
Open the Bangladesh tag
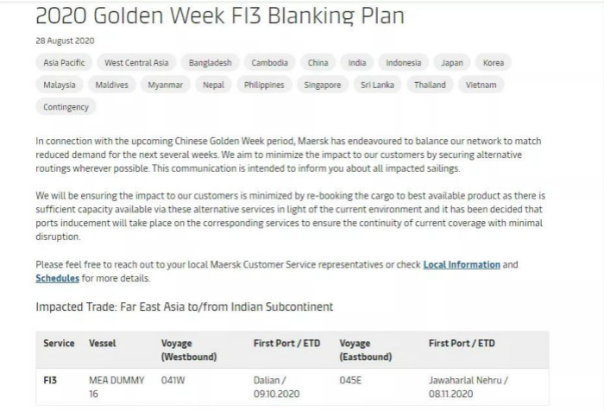coord(211,62)
